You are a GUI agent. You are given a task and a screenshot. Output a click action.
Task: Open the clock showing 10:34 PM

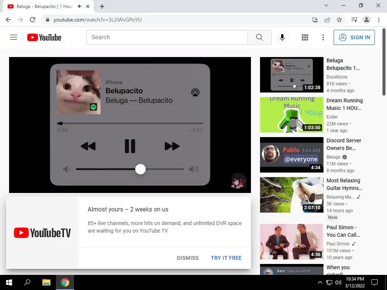coord(354,282)
